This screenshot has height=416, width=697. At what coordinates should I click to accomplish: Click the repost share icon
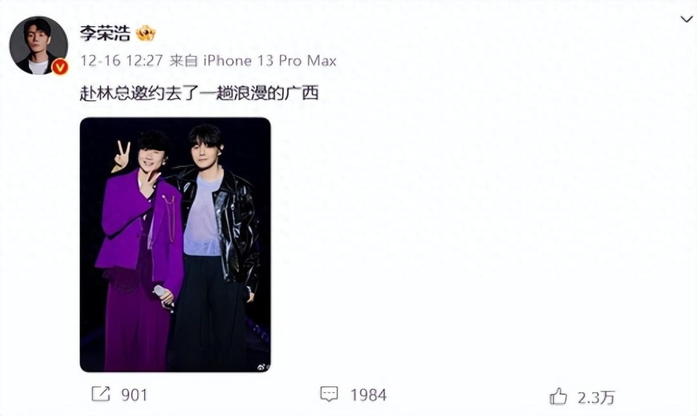point(100,393)
